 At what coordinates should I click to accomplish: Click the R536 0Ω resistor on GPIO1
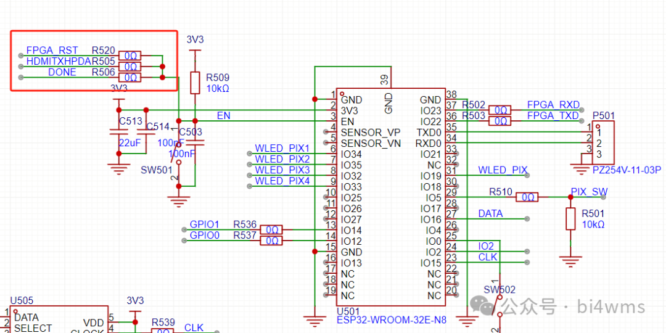point(271,230)
